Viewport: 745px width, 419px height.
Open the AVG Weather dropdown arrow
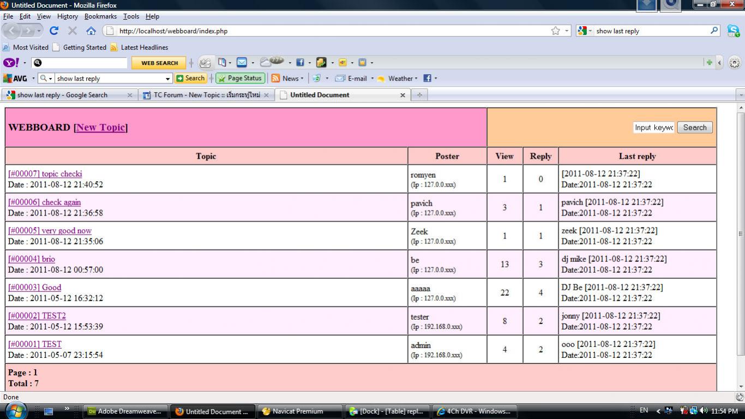click(x=416, y=78)
